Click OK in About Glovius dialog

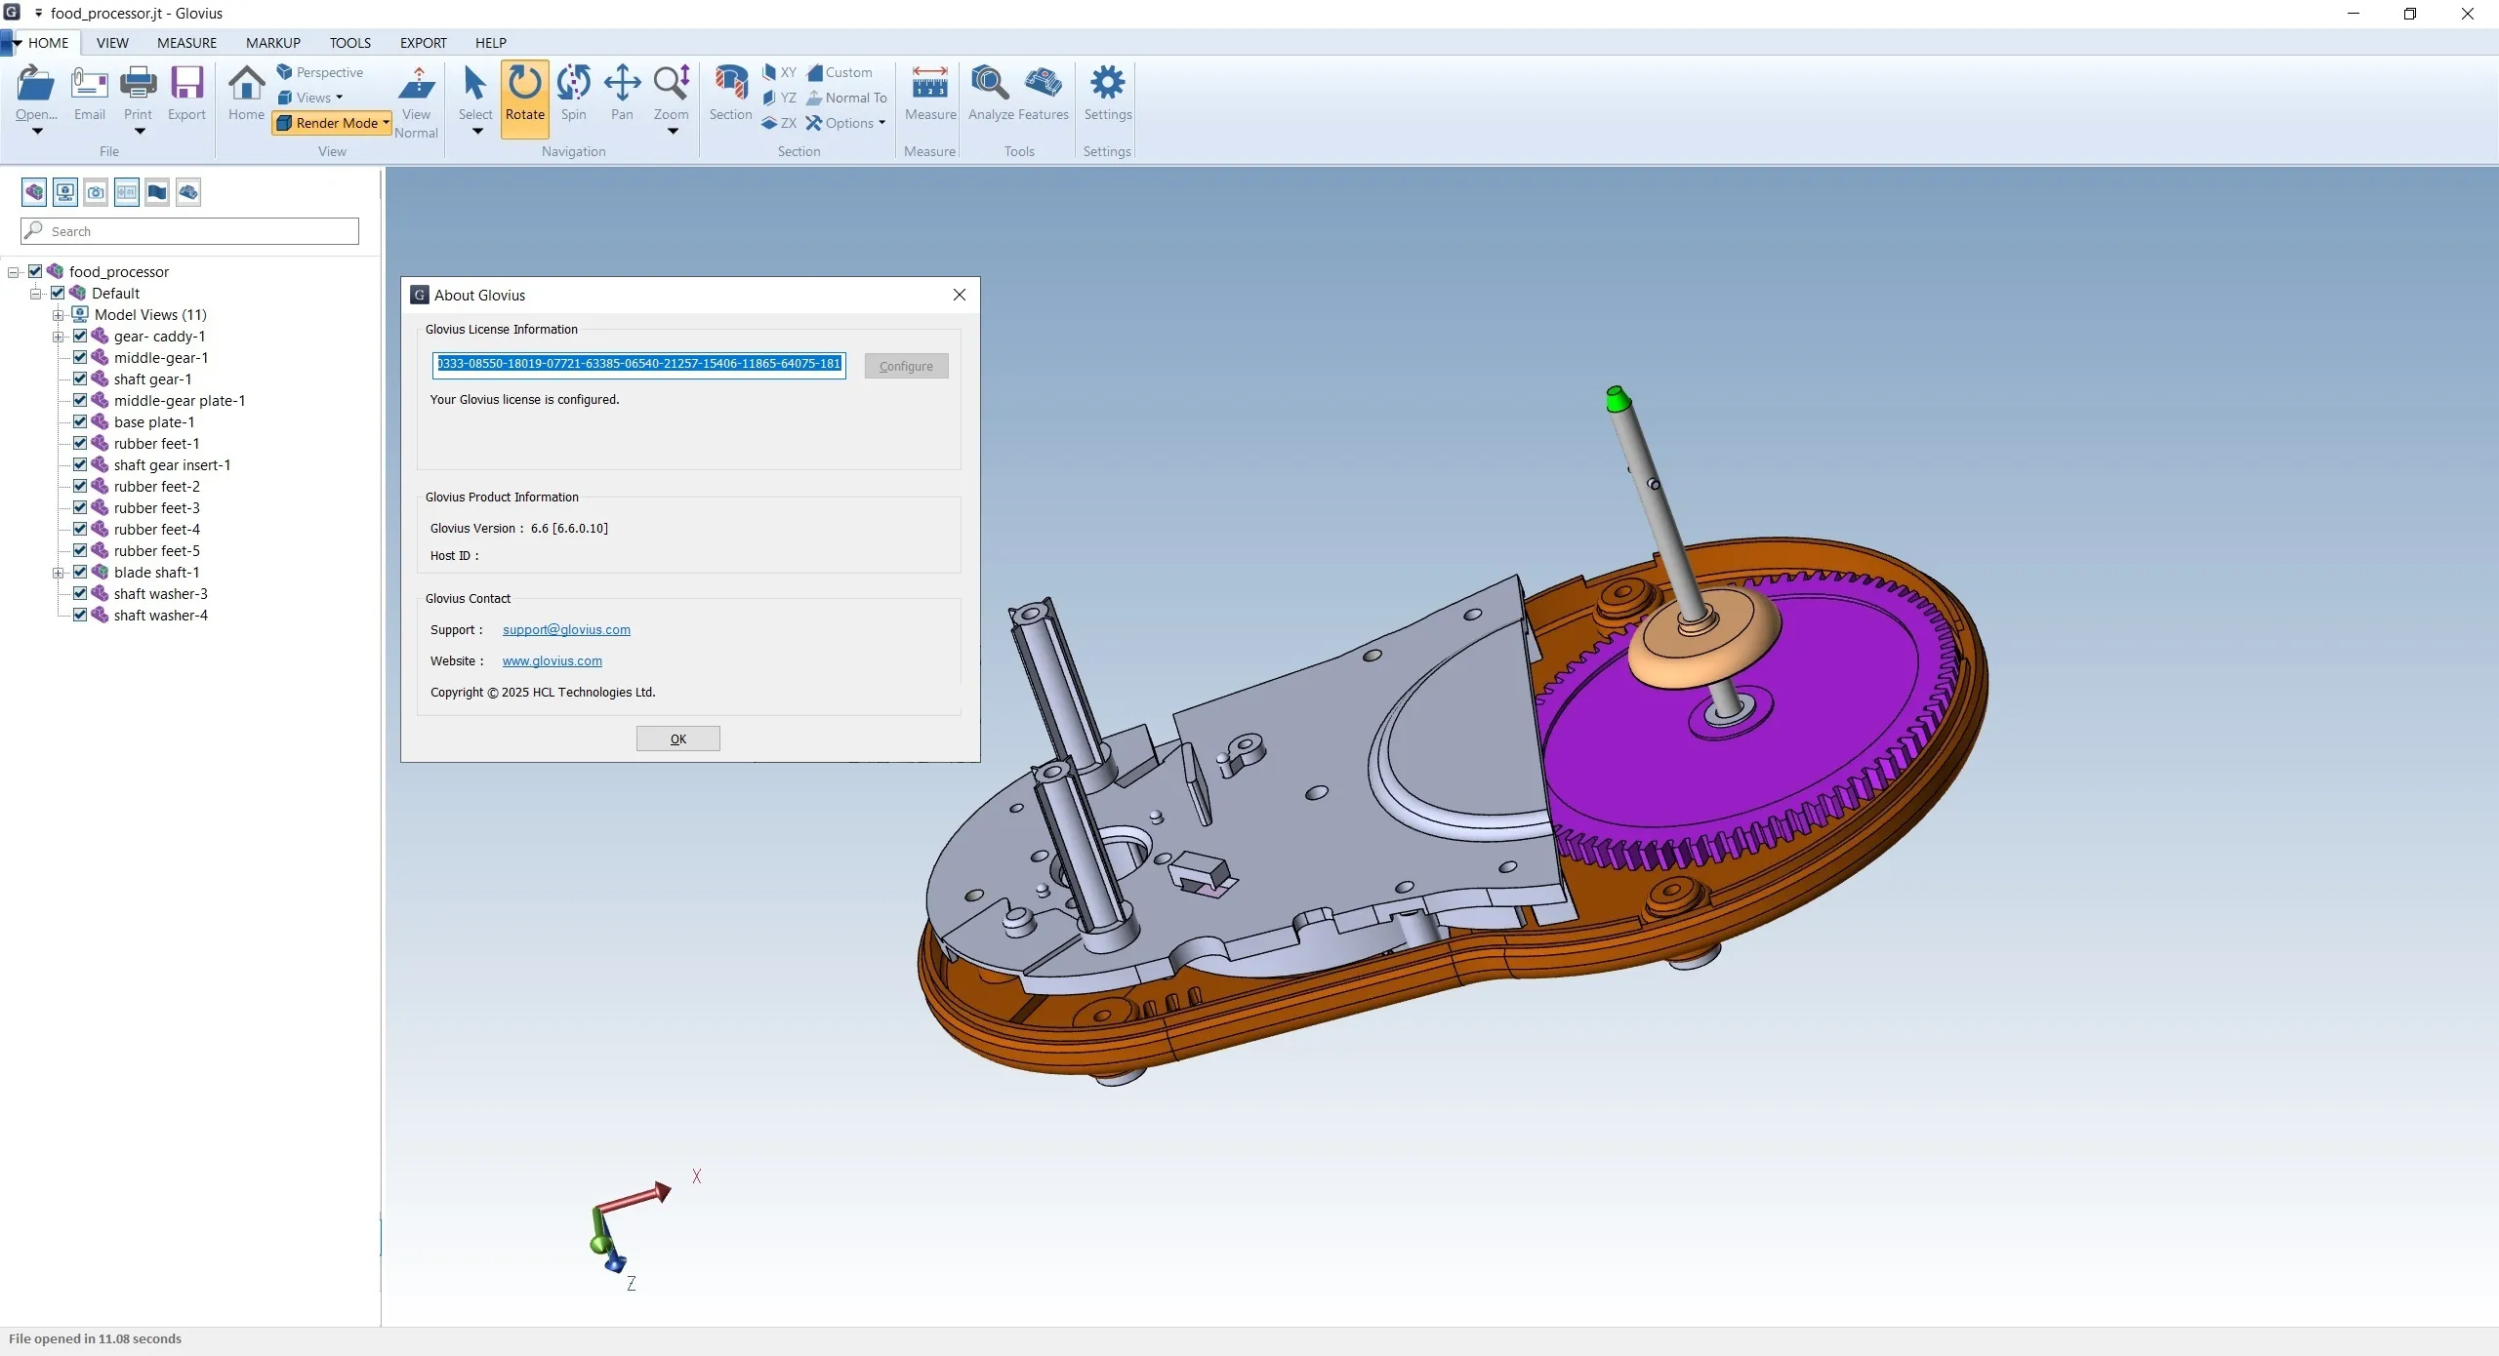tap(678, 738)
